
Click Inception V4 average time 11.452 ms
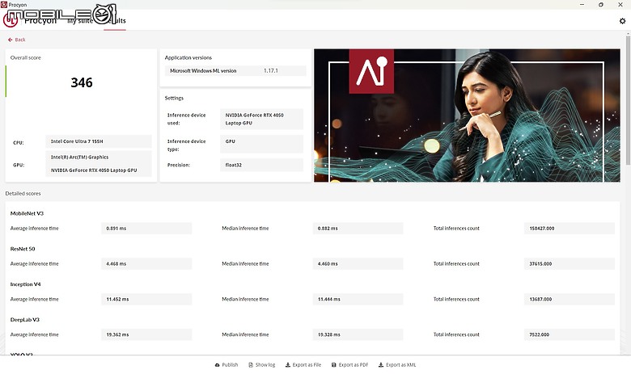146,299
